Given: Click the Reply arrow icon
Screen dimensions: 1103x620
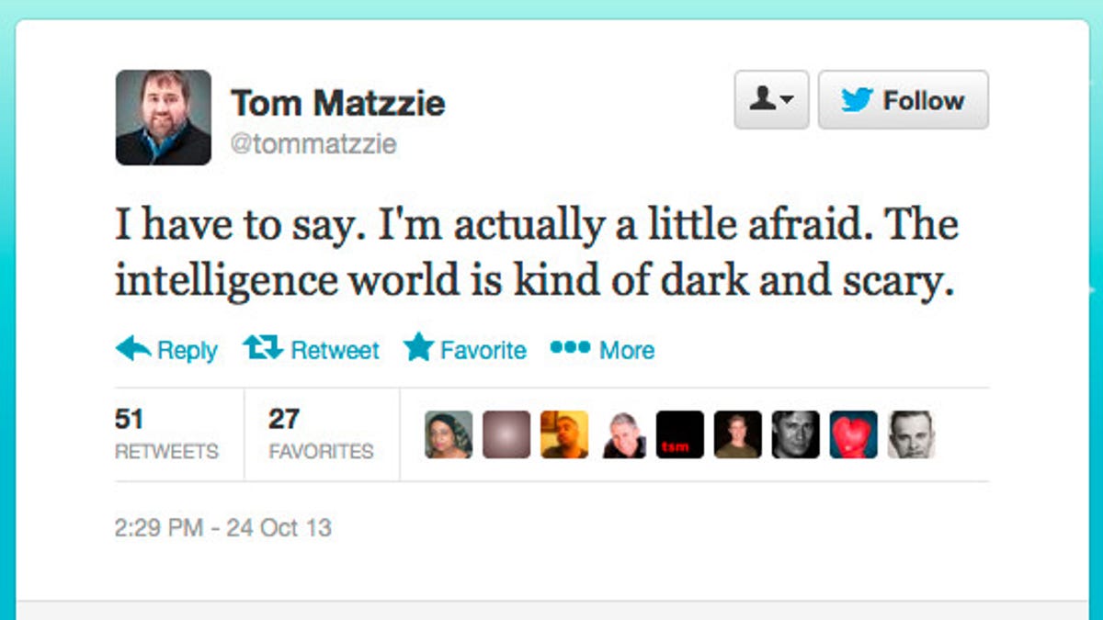Looking at the screenshot, I should pos(134,348).
